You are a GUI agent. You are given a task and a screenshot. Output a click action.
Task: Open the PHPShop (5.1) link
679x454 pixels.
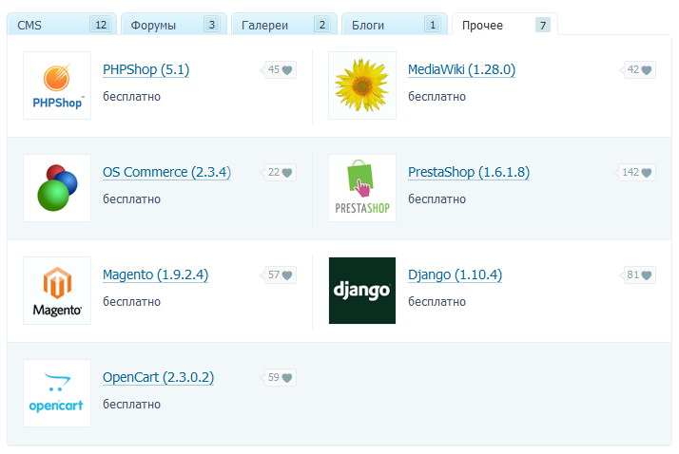[145, 69]
